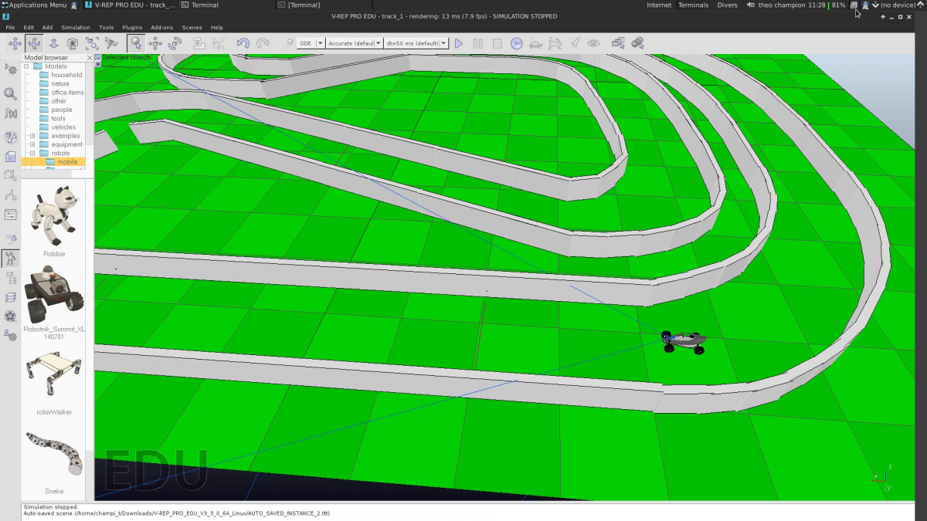Open the collections dialog
This screenshot has height=521, width=927.
[11, 137]
